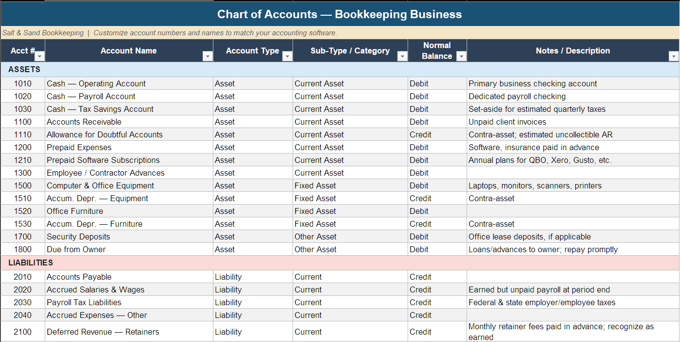Image resolution: width=680 pixels, height=342 pixels.
Task: Select the Annual plans for QBO, Xero note
Action: coord(573,160)
